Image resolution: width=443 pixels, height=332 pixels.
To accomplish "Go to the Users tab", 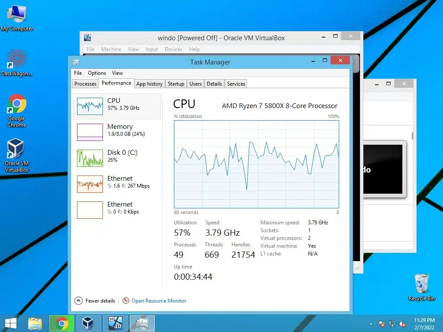I will pyautogui.click(x=196, y=84).
